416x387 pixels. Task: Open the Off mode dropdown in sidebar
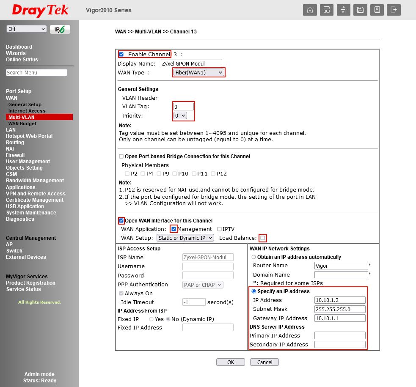(27, 29)
